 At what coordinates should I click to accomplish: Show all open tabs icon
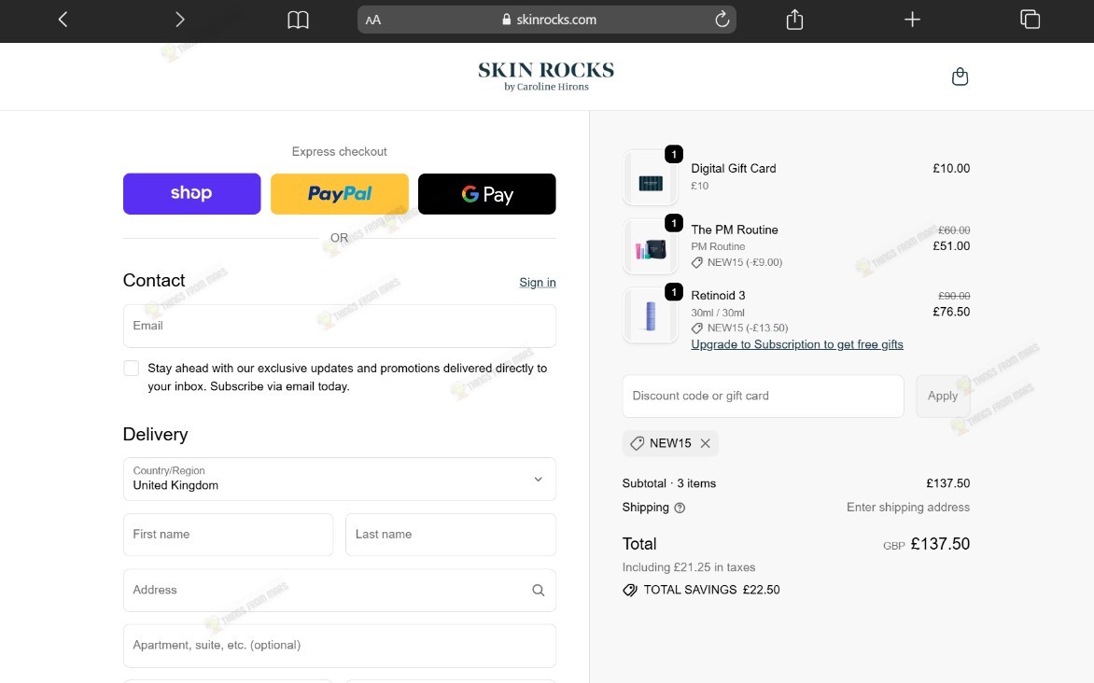click(1030, 20)
